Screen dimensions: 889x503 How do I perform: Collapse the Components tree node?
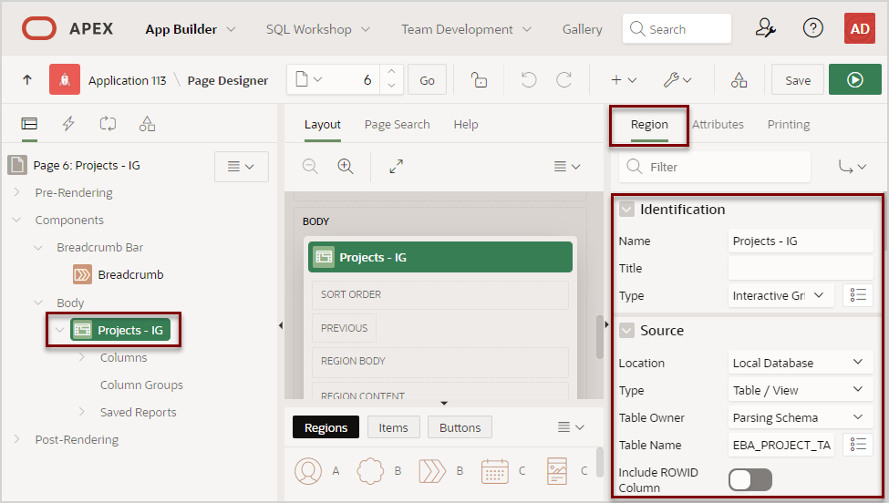17,220
